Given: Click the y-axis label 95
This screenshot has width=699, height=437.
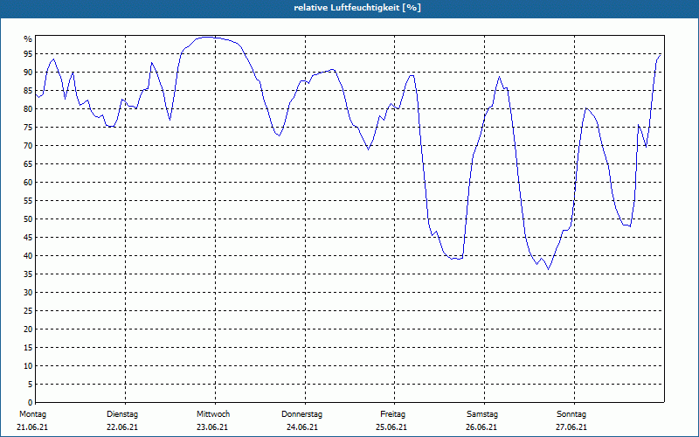Looking at the screenshot, I should (x=28, y=54).
